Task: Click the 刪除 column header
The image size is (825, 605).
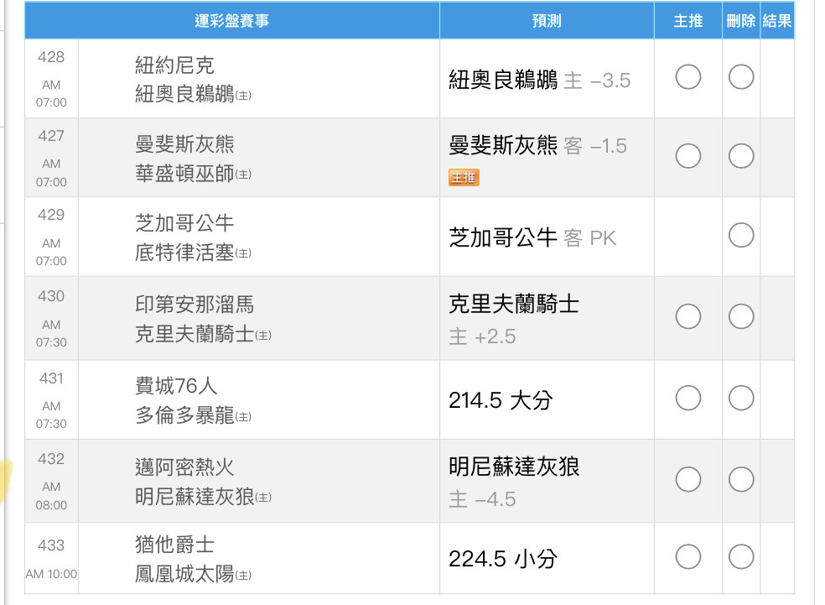Action: (x=741, y=20)
